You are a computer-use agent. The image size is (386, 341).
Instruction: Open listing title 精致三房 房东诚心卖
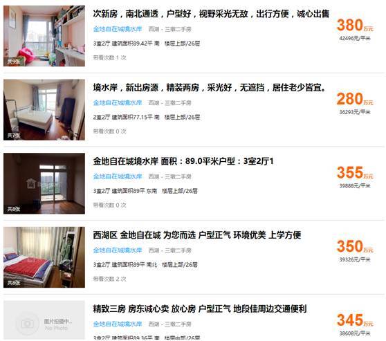point(200,308)
